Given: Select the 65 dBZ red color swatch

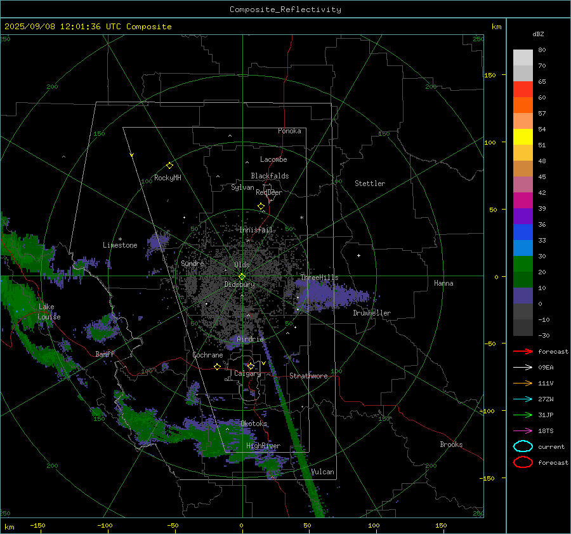Looking at the screenshot, I should coord(523,90).
